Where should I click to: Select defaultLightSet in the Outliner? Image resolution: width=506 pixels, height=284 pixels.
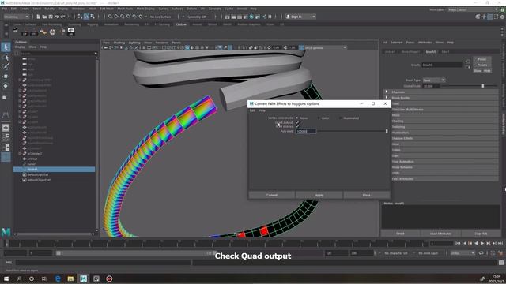38,174
